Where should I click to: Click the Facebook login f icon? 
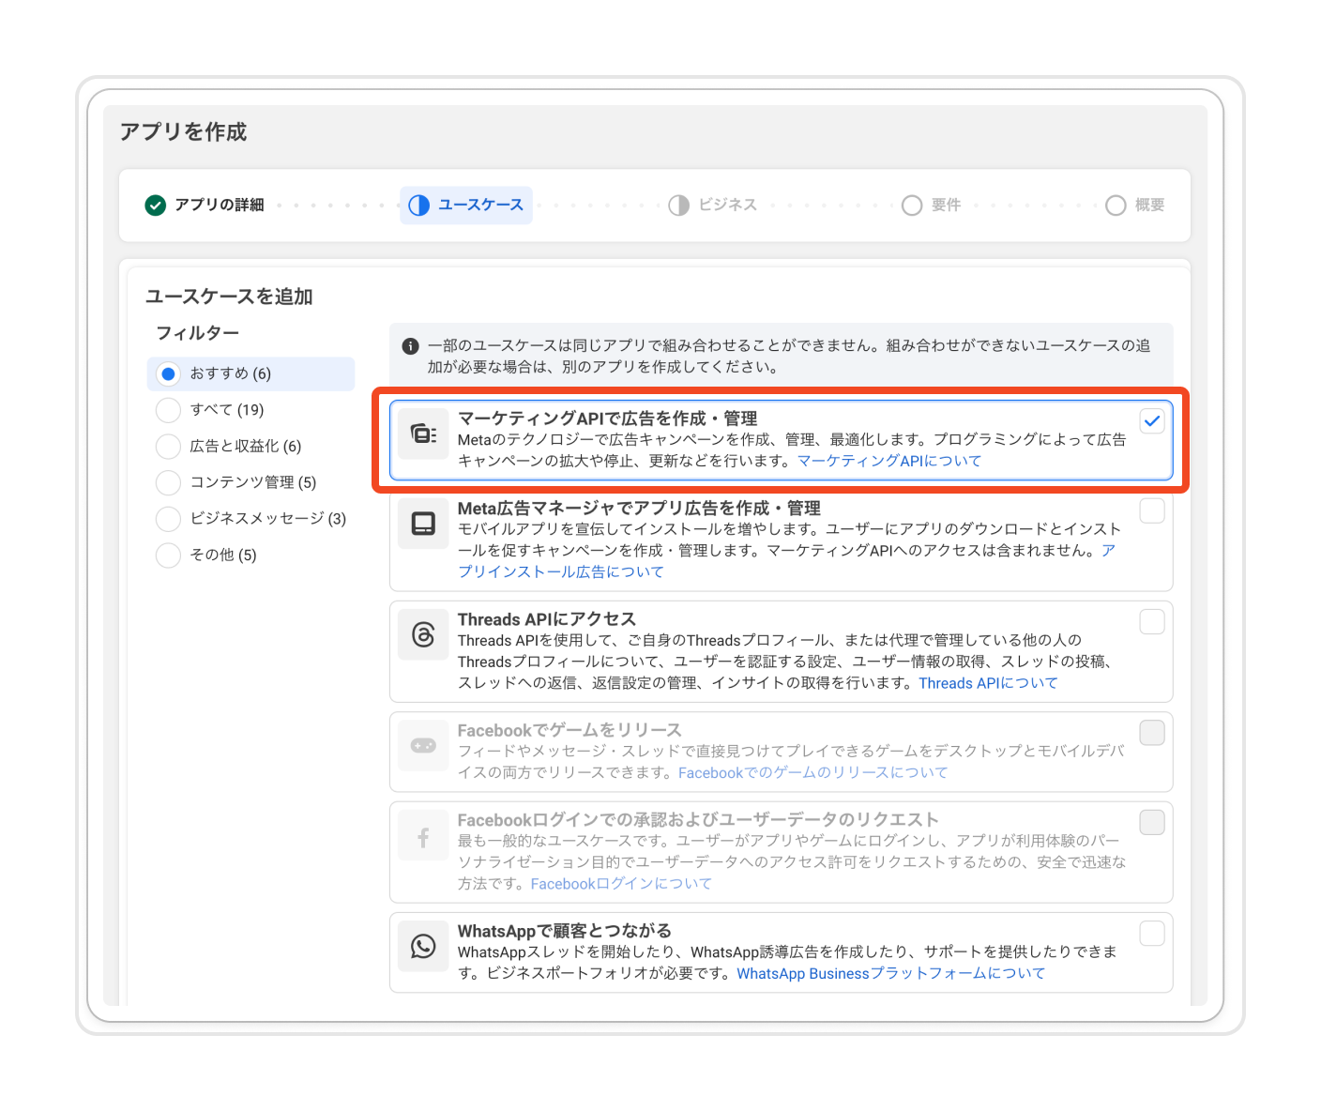pos(423,836)
